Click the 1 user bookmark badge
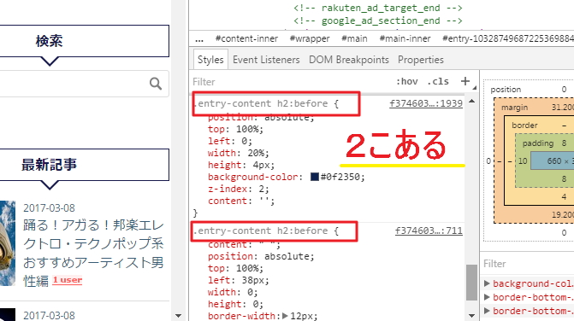Screen dimensions: 574x321 pyautogui.click(x=68, y=280)
